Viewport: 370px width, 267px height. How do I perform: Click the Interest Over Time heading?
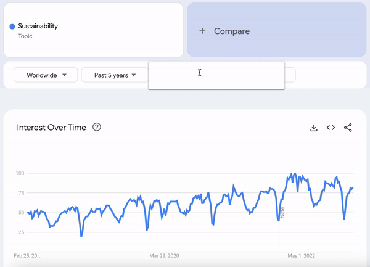pos(51,128)
